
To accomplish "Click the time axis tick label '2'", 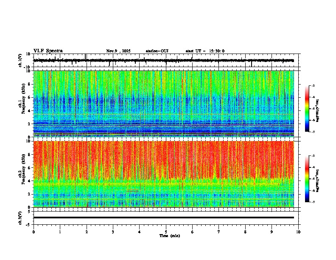I will (87, 232).
